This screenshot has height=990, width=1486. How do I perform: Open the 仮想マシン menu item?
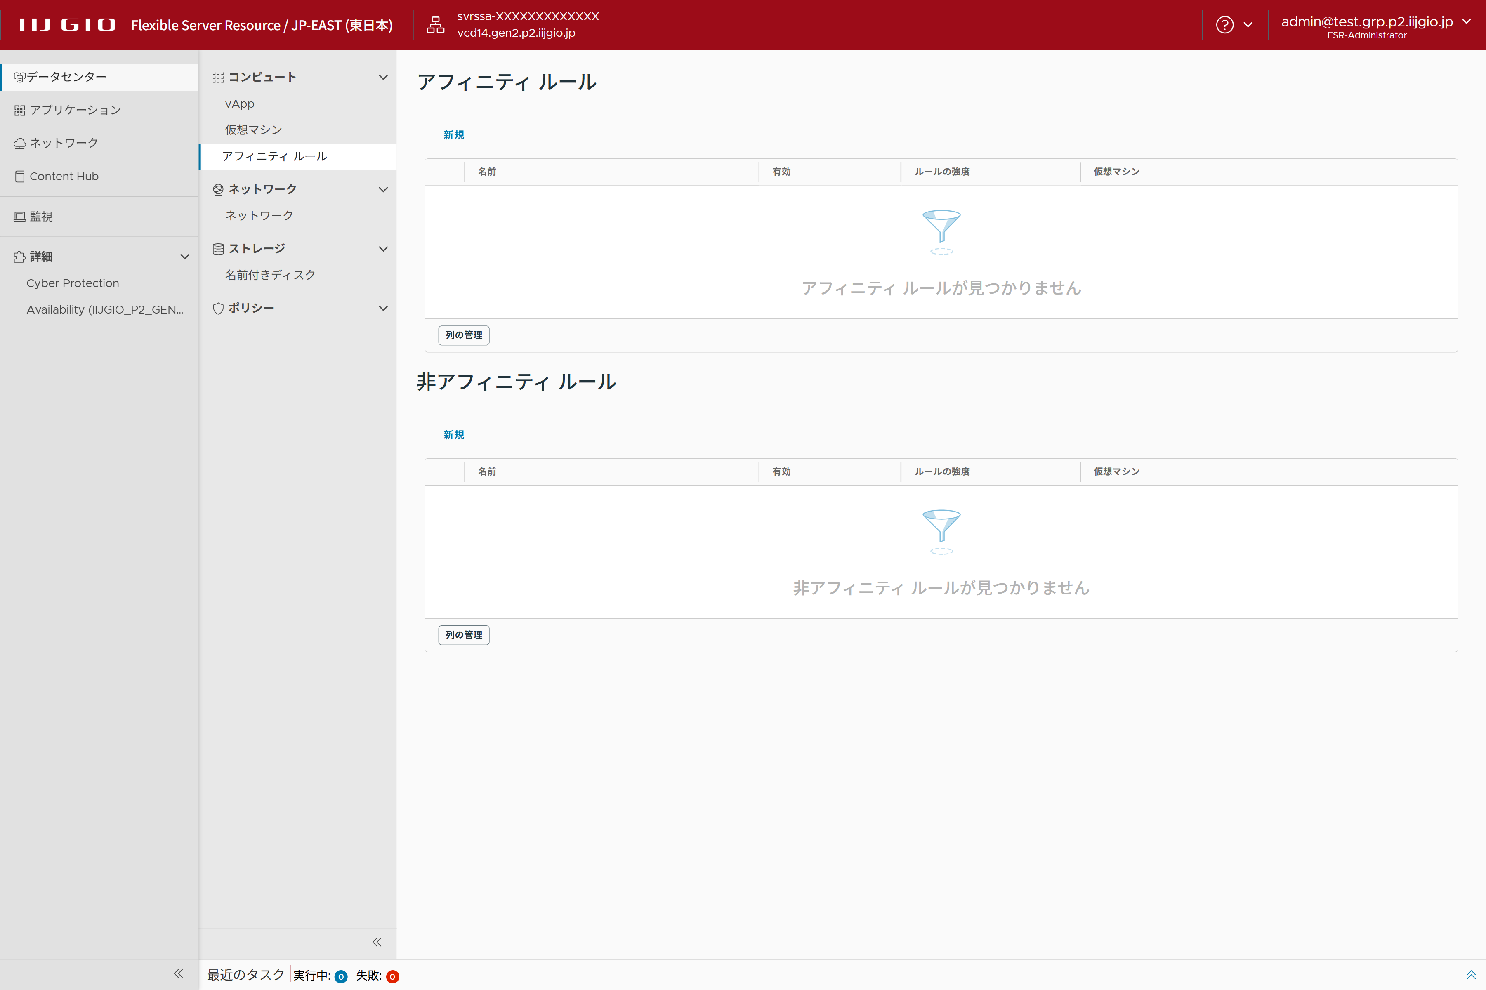pos(253,130)
